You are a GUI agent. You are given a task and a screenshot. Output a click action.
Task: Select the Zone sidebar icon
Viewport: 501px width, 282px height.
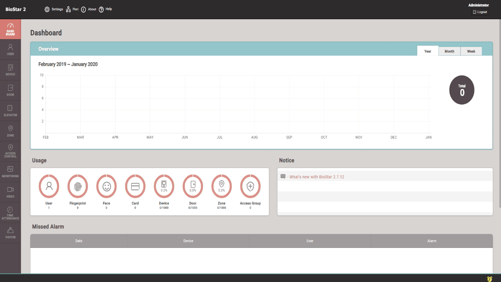point(11,131)
